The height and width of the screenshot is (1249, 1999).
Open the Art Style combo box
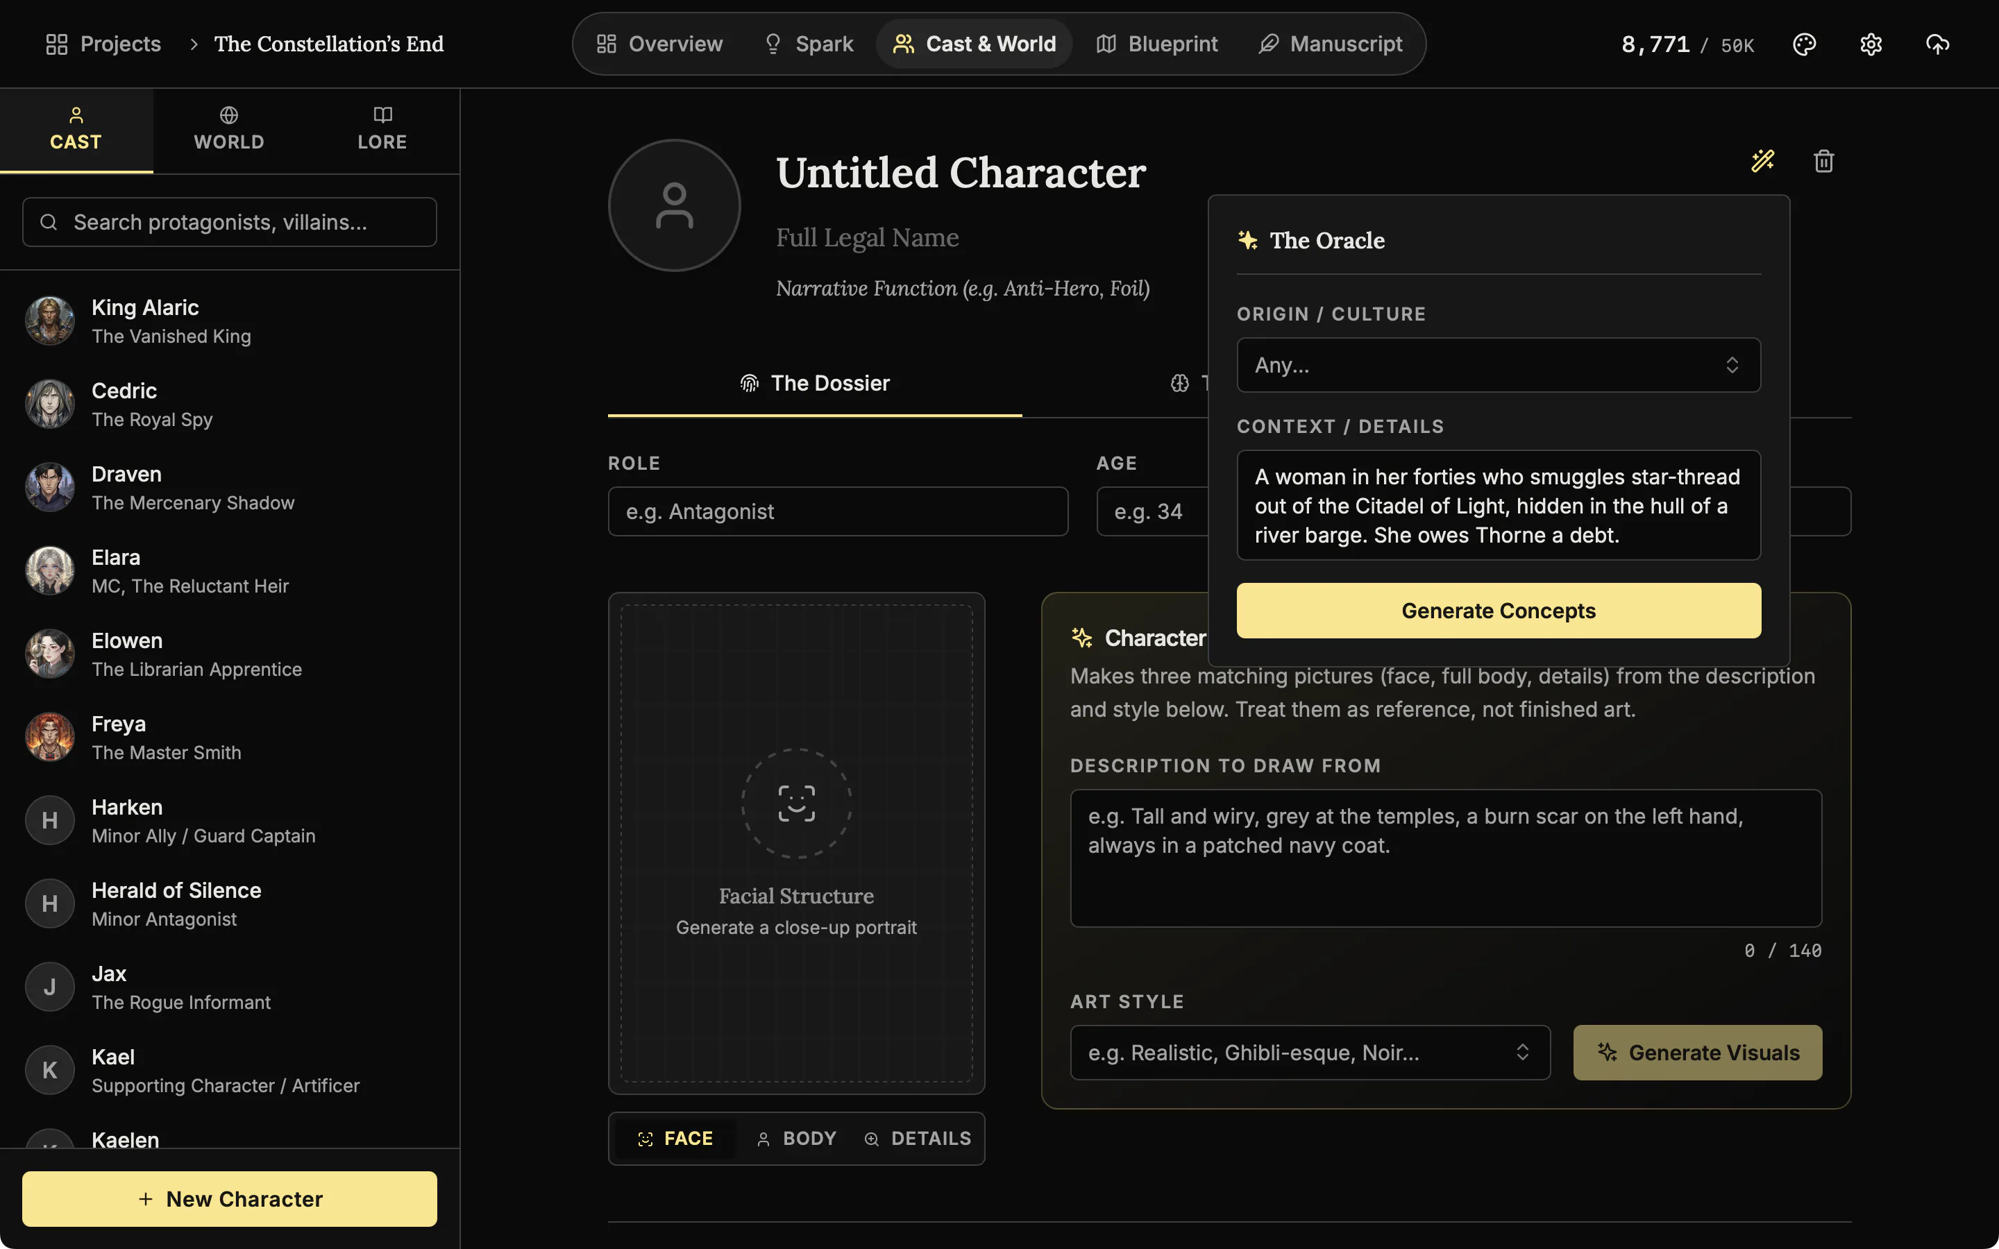1310,1053
